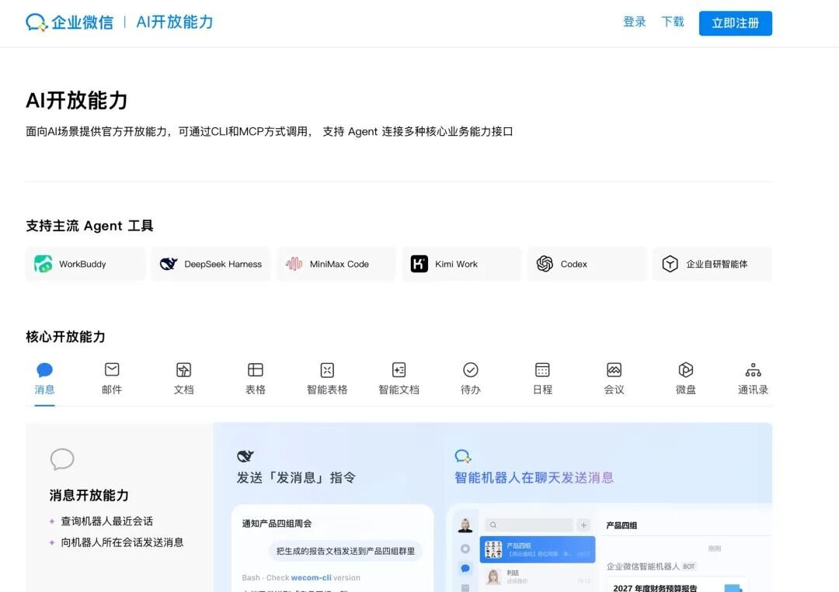
Task: Click the WorkBuddy icon
Action: click(x=44, y=264)
